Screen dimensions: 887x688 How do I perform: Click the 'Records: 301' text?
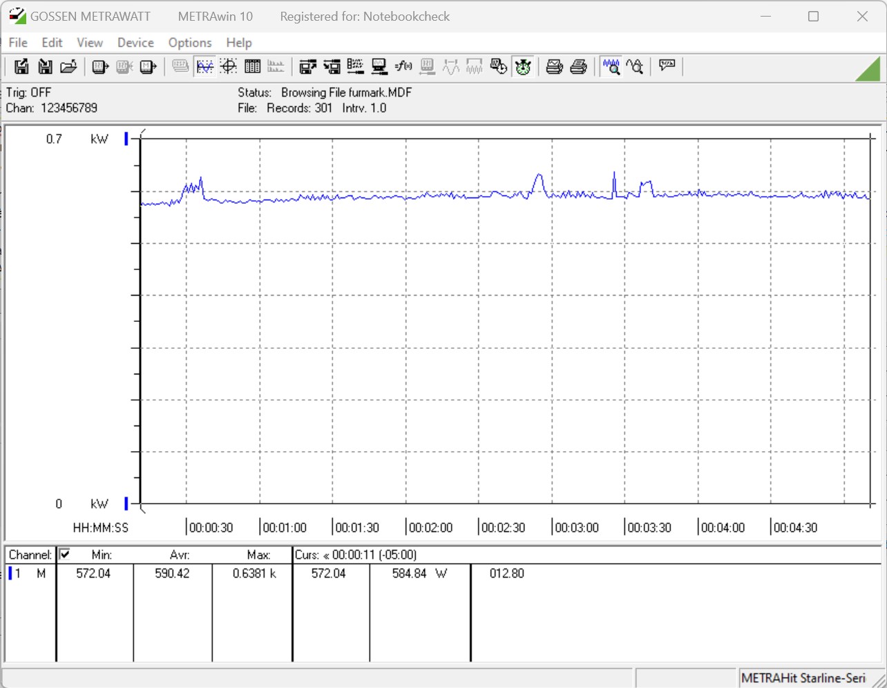[x=299, y=108]
